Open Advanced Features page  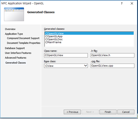click(15, 58)
